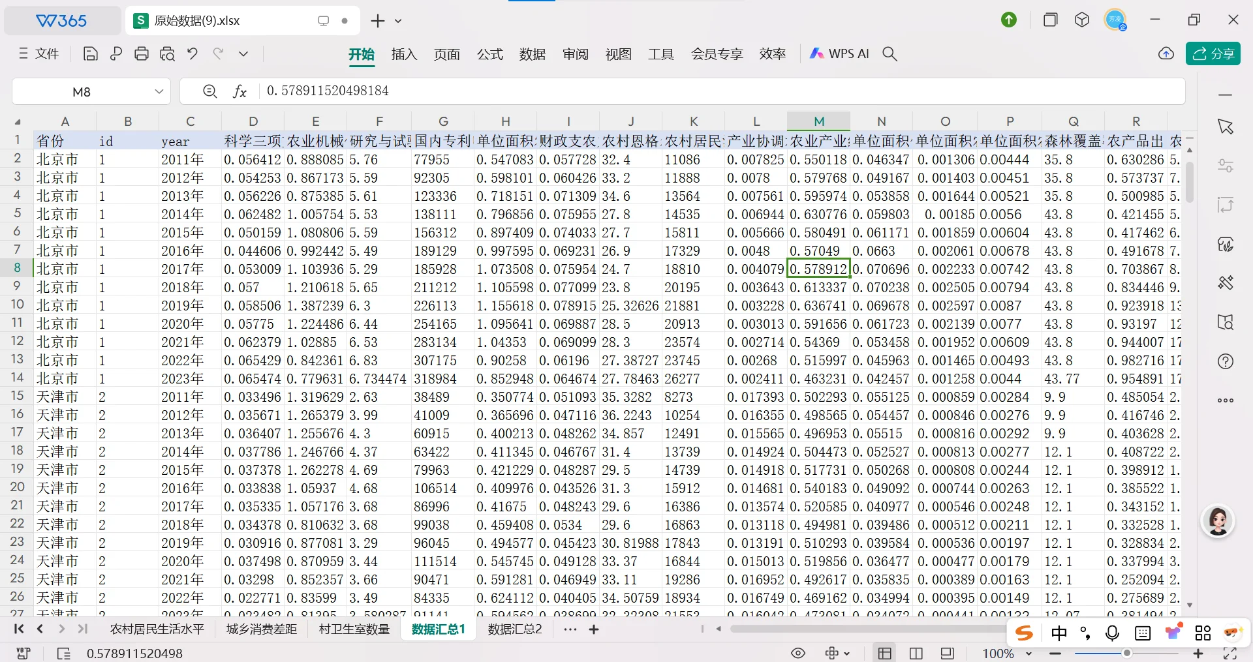Viewport: 1253px width, 662px height.
Task: Click the Save icon in quick toolbar
Action: pyautogui.click(x=91, y=54)
